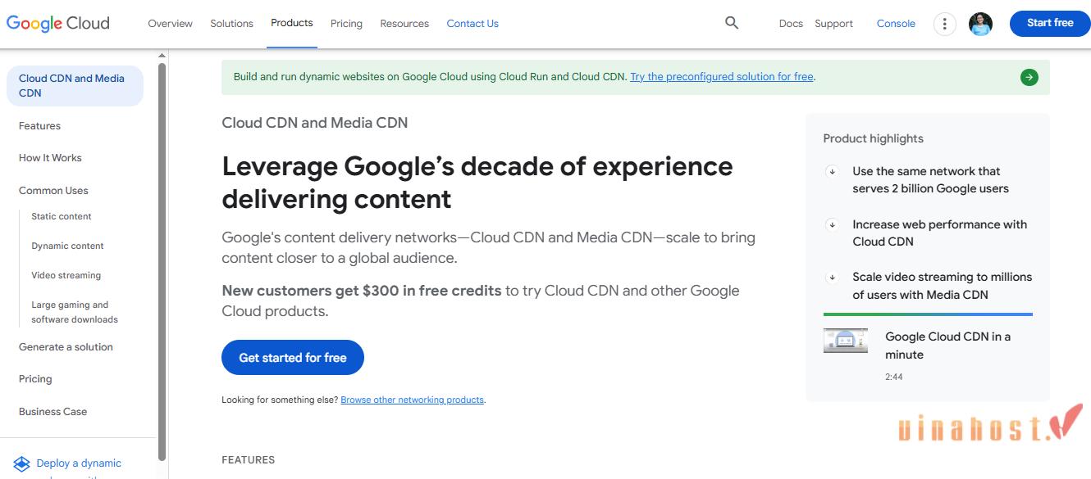
Task: Click the 'Product highlights' heading
Action: (x=873, y=138)
